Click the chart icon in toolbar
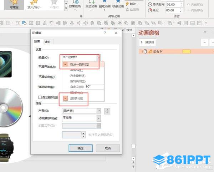 point(45,23)
